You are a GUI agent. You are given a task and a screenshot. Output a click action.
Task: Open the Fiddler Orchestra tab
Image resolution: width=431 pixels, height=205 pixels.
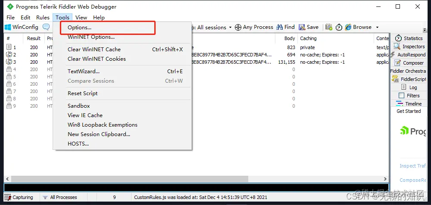point(409,71)
